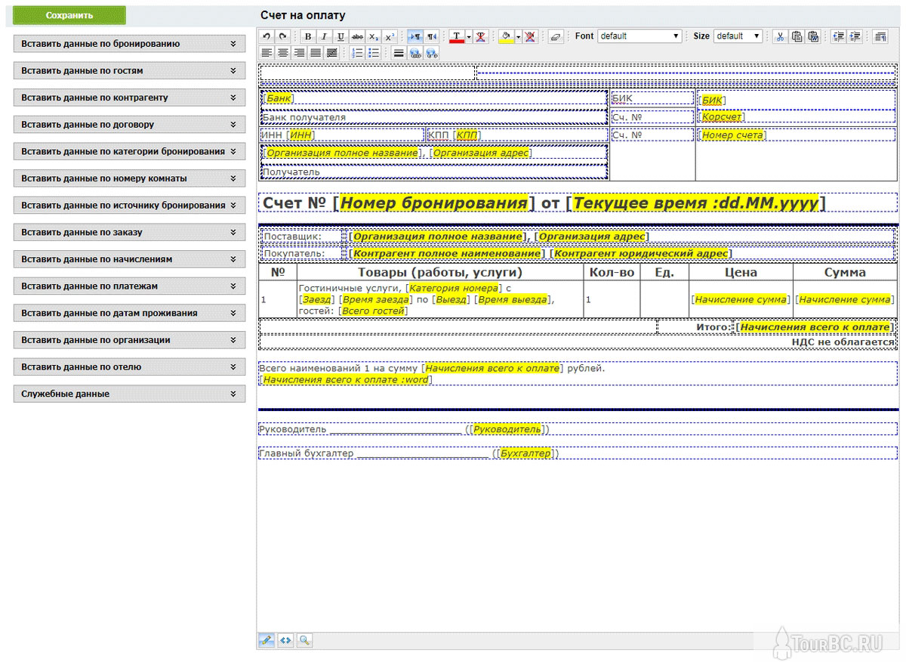Expand Служебные данные section
This screenshot has height=662, width=906.
(x=129, y=394)
